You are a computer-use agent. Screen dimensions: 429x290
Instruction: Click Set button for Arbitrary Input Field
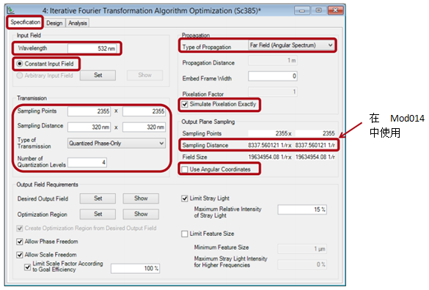tap(98, 75)
